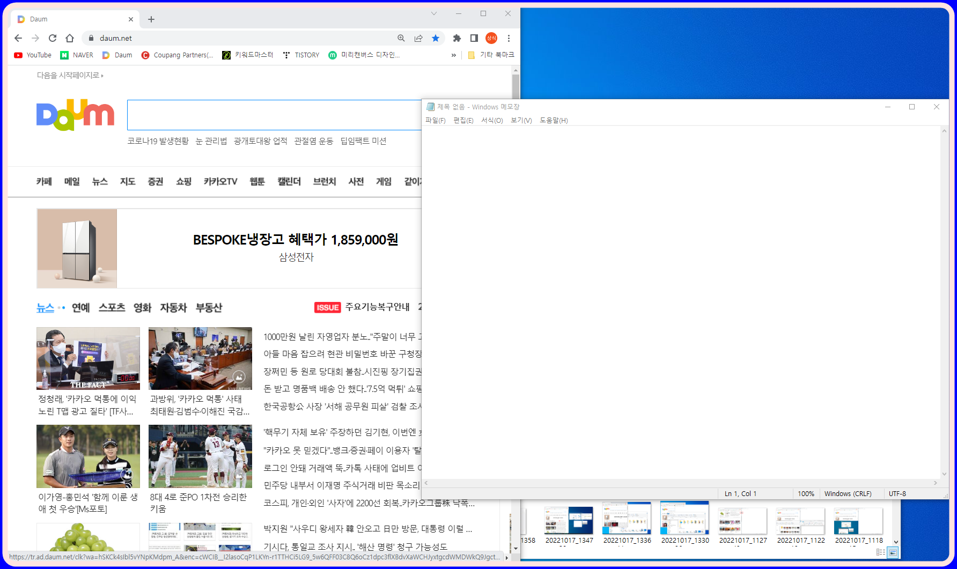Open the 카페 service menu
Viewport: 957px width, 569px height.
(44, 182)
